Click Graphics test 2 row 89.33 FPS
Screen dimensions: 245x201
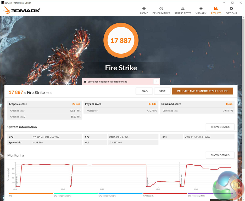45,117
